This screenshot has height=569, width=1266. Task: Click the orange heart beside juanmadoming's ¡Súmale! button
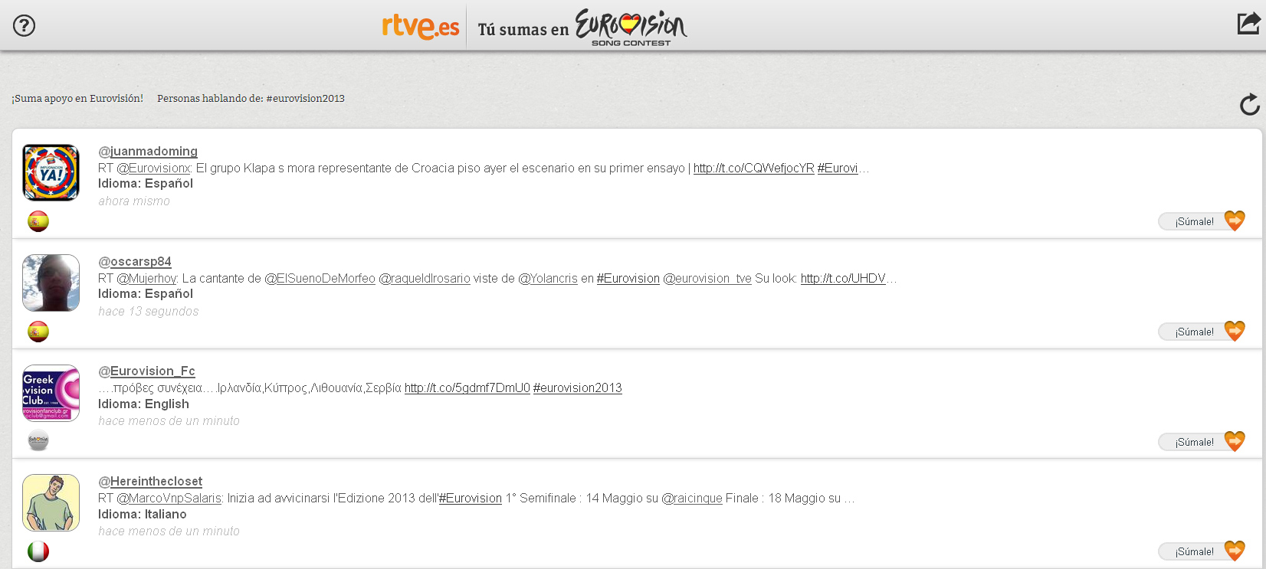[x=1235, y=221]
